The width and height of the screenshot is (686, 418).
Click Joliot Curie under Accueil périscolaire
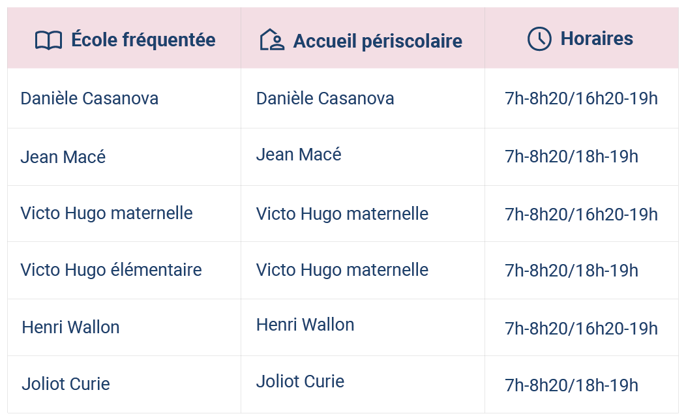[x=300, y=381]
